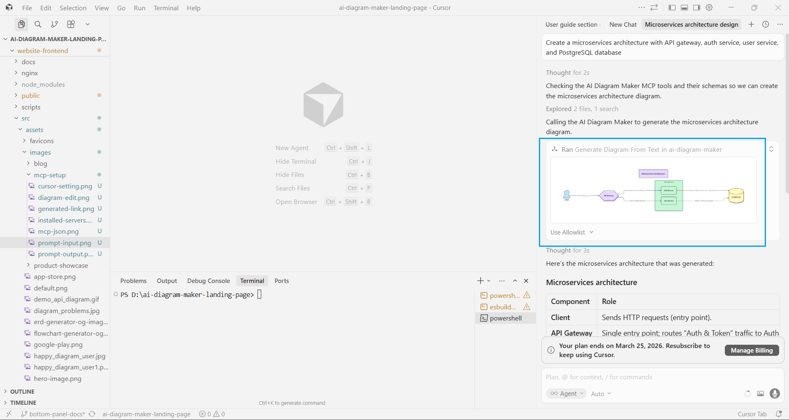Open the Extensions panel icon

71,24
